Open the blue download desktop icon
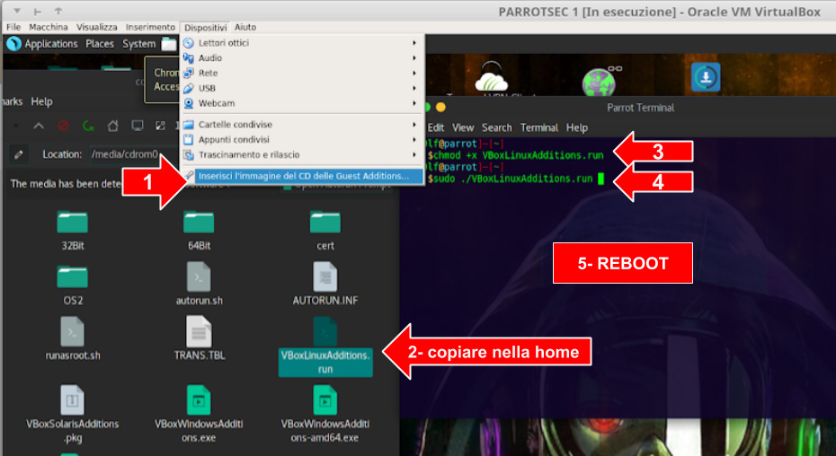 point(706,77)
